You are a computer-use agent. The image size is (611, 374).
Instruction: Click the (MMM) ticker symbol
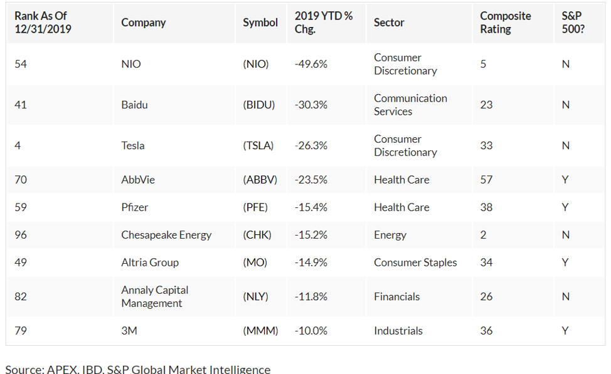(260, 331)
